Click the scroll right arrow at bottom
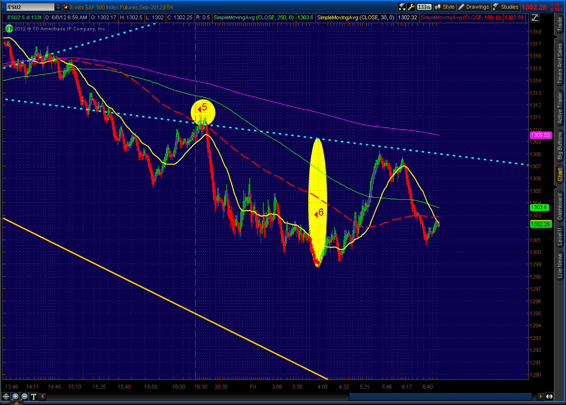This screenshot has width=566, height=405. point(540,396)
